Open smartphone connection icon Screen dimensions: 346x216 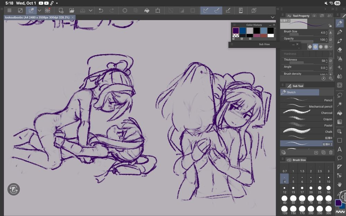click(x=241, y=10)
